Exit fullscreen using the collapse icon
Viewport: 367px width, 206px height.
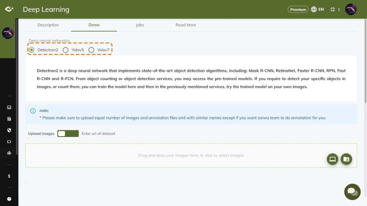333,10
